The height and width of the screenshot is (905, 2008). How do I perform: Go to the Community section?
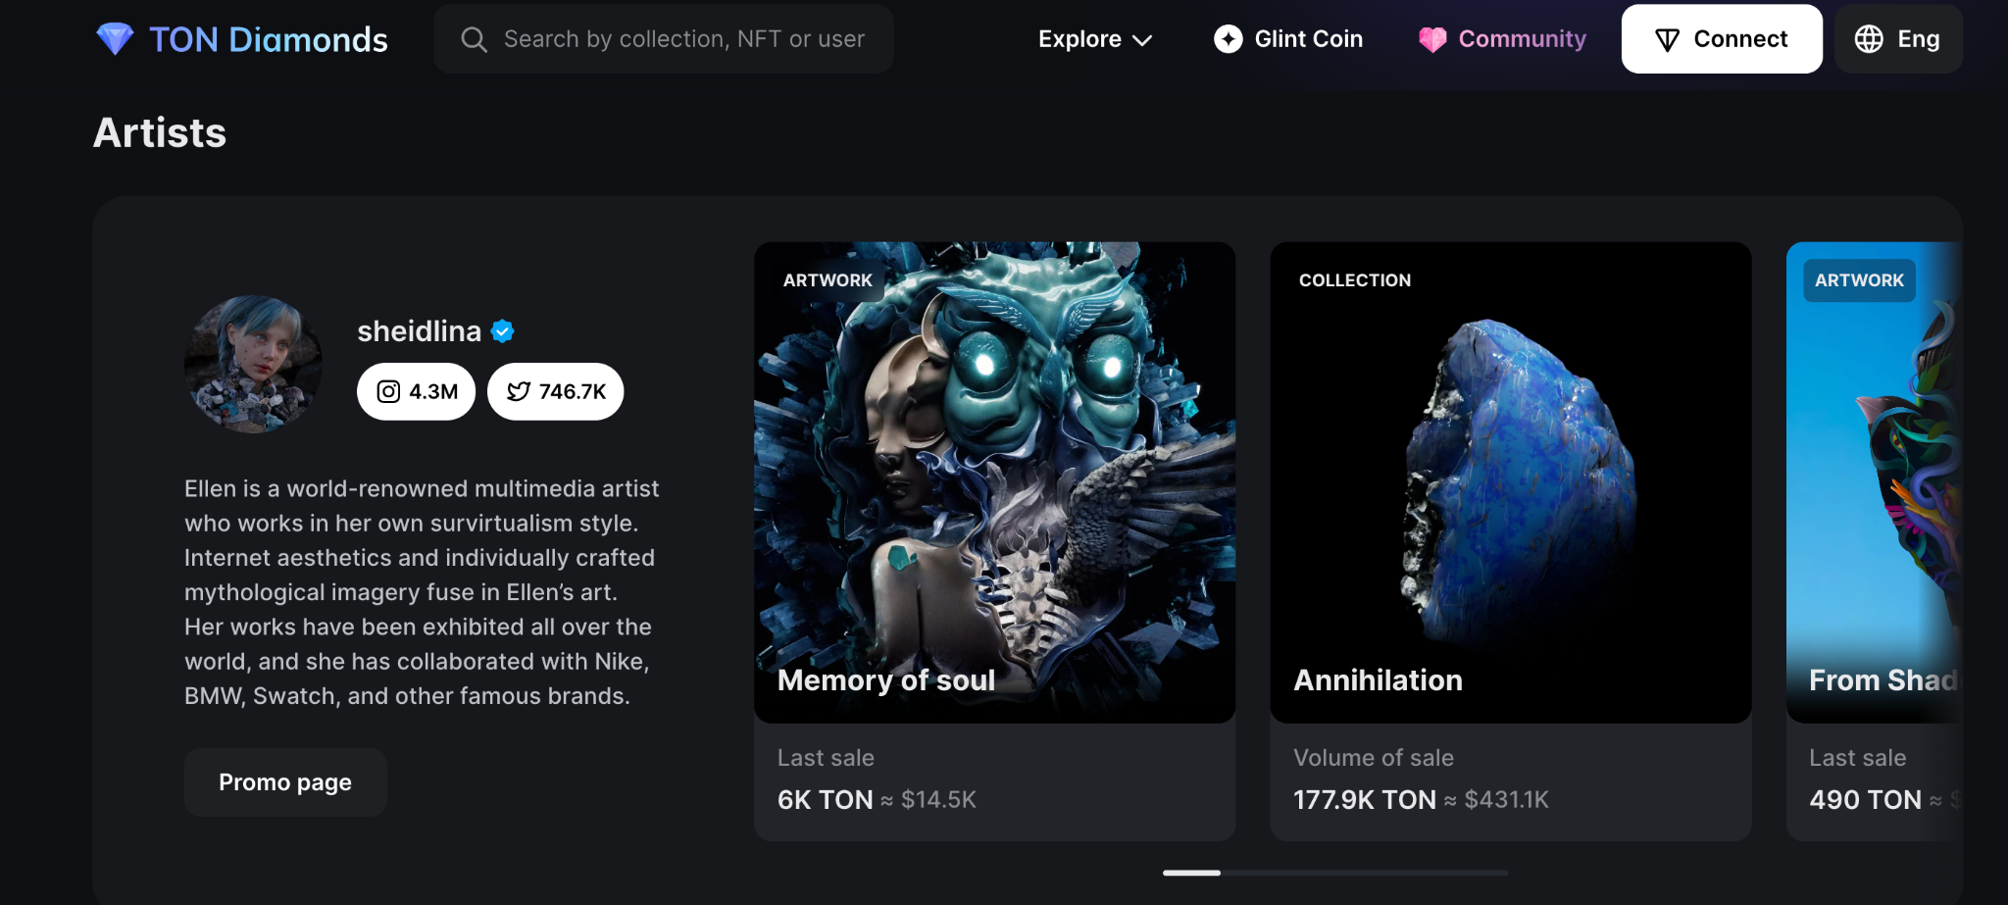[1522, 39]
